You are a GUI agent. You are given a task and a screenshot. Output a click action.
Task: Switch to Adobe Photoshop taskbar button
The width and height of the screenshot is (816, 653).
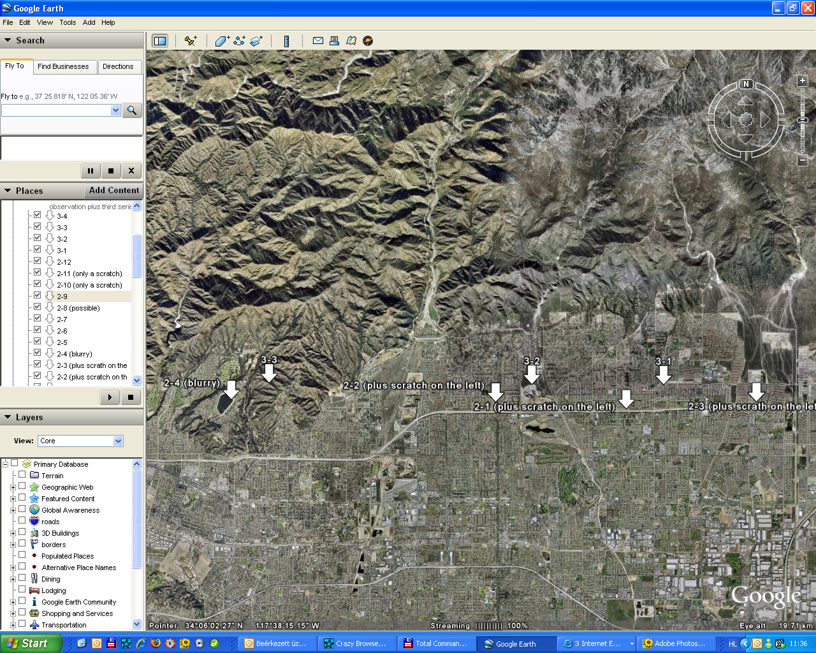point(675,643)
